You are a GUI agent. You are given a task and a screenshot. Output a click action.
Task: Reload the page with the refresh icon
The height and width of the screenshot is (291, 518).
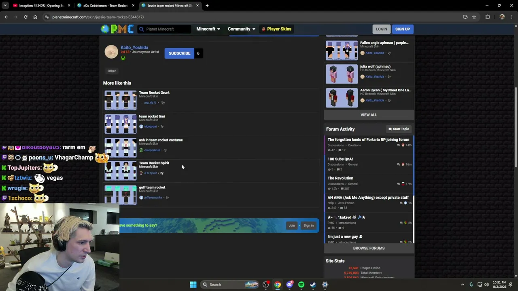[25, 17]
